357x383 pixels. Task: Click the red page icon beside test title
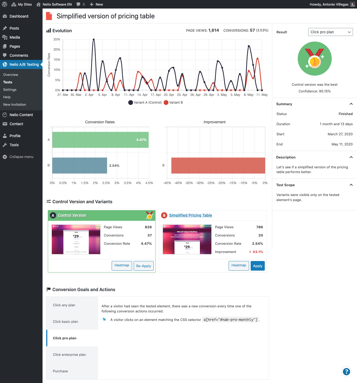coord(49,16)
